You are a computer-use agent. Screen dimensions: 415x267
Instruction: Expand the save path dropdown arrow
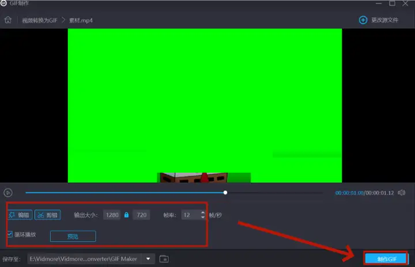pos(148,259)
